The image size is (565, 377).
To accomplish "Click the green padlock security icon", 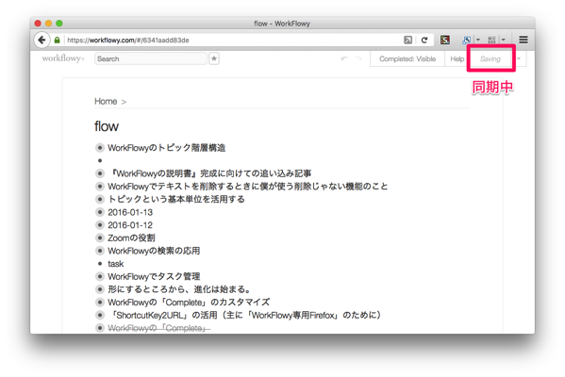I will pyautogui.click(x=57, y=40).
